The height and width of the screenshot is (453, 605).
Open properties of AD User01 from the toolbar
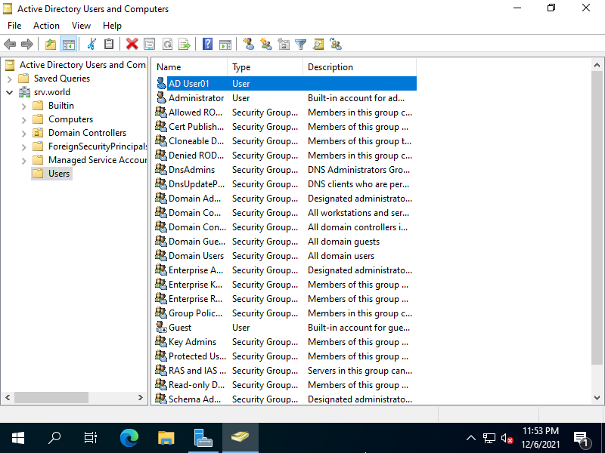pos(149,44)
